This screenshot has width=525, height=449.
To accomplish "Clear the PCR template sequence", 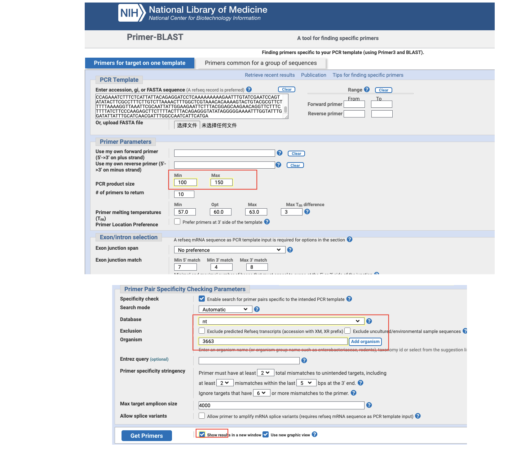I will point(287,89).
